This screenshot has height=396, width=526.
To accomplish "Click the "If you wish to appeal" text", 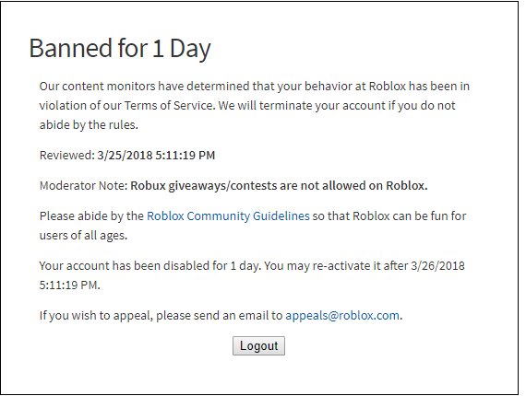I will (96, 315).
